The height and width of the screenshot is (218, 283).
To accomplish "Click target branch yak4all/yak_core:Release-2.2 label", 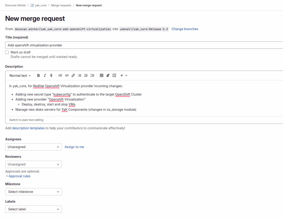I will [x=144, y=29].
